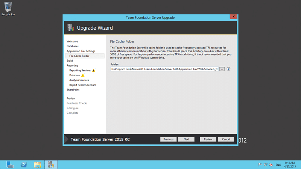Open Application Tier Settings step
Image resolution: width=301 pixels, height=169 pixels.
click(x=81, y=51)
